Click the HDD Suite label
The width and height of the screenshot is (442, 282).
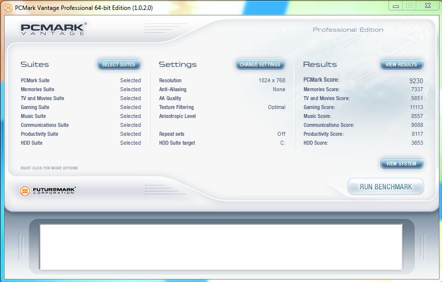click(32, 143)
